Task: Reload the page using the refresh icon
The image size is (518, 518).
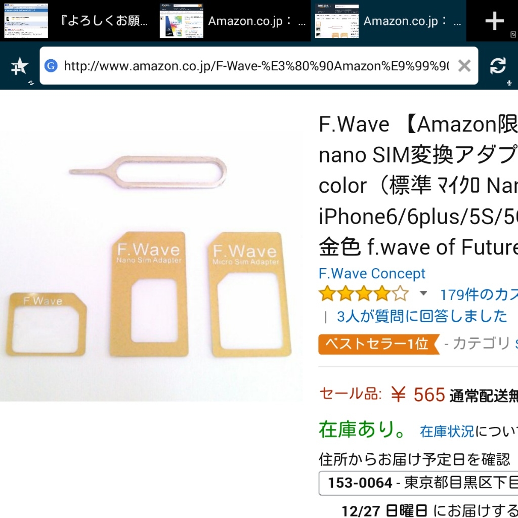Action: 498,66
